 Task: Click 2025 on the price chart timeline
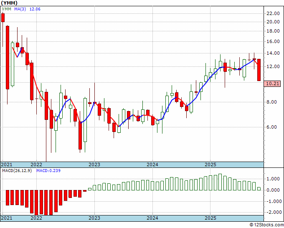[x=210, y=165]
